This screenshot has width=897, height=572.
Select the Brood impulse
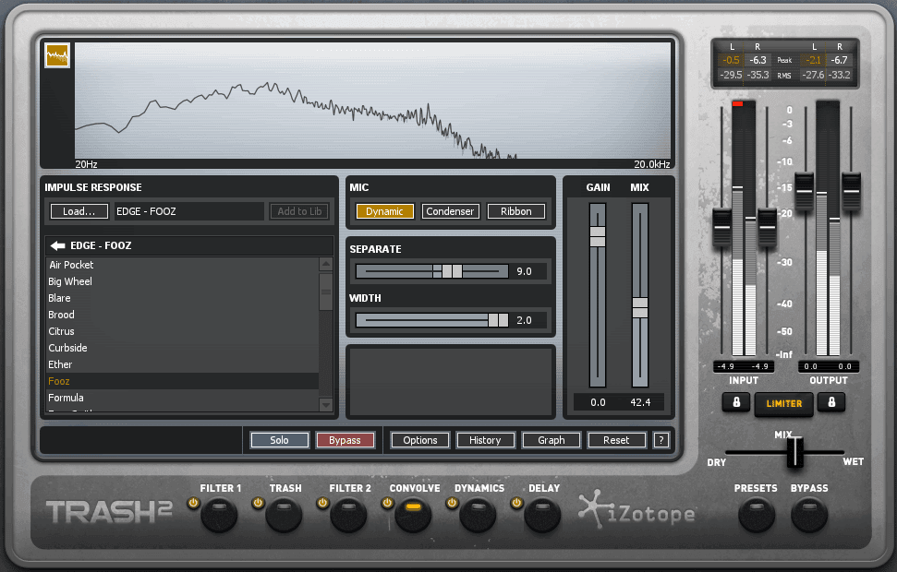click(x=182, y=315)
